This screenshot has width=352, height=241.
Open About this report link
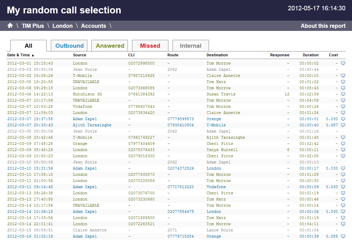[x=323, y=26]
